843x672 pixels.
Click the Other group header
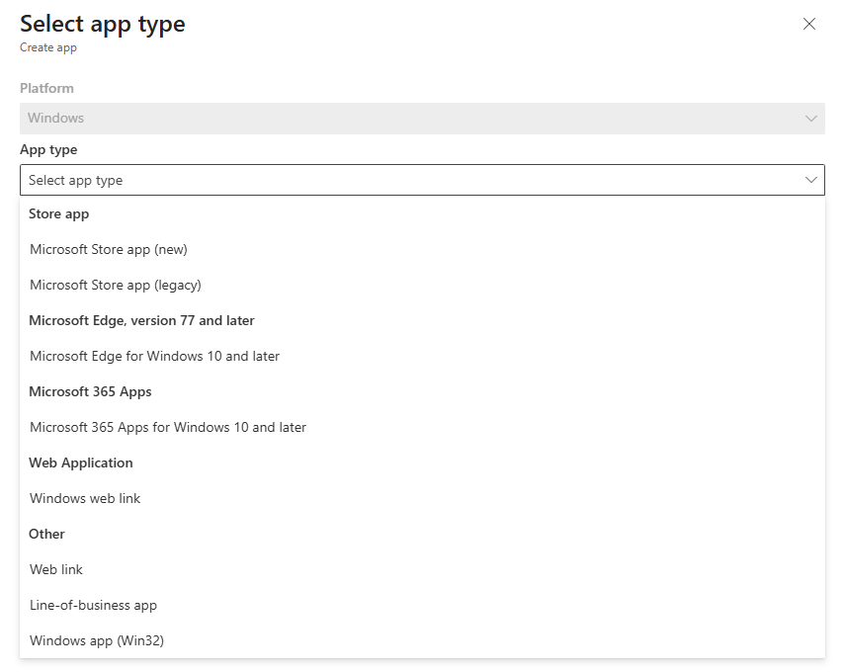point(46,534)
